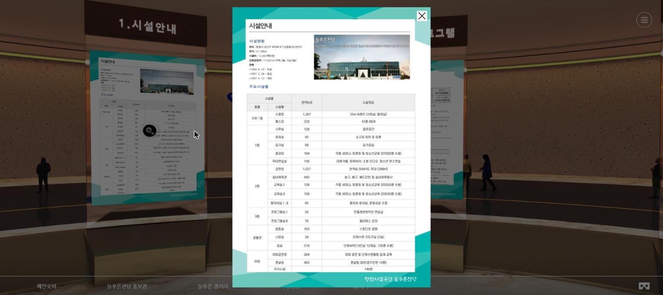Click the 생활관 category cell
The width and height of the screenshot is (663, 295).
coord(257,238)
